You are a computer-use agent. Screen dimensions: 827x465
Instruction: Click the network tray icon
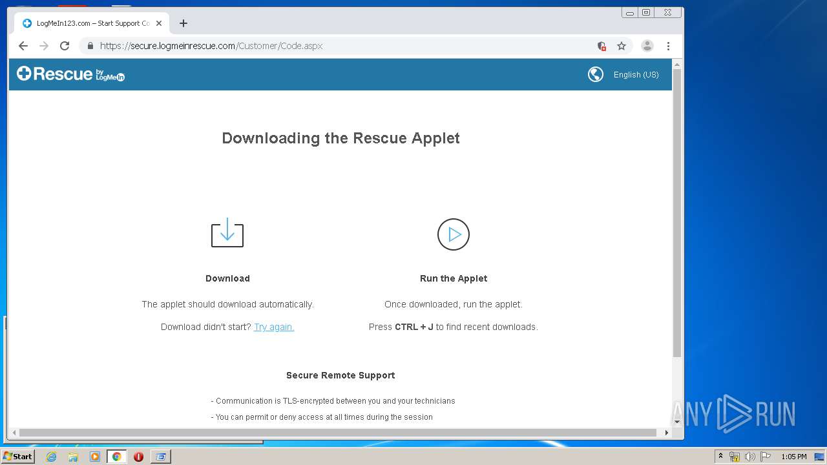(735, 457)
